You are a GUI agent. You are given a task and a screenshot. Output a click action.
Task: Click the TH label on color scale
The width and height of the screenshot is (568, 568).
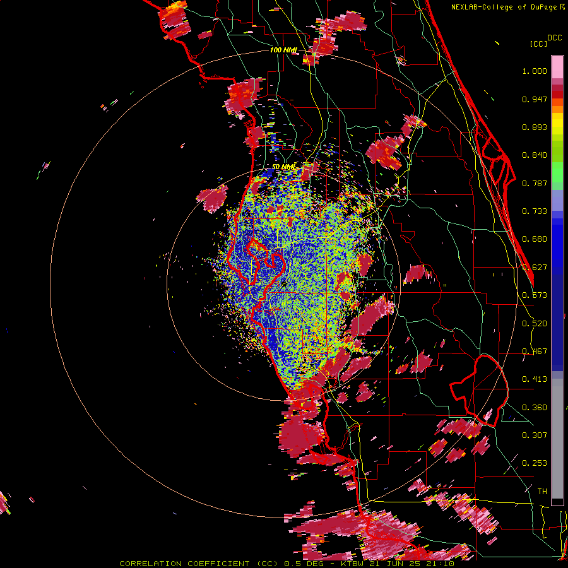click(542, 492)
